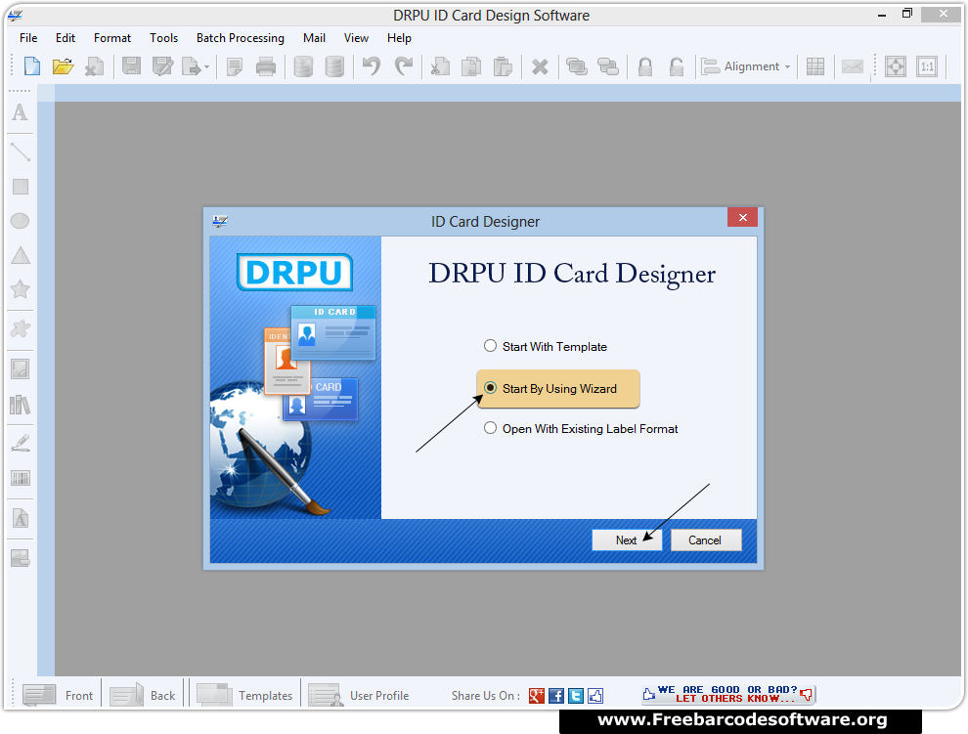Click the Delete X icon in toolbar
Image resolution: width=968 pixels, height=734 pixels.
[x=540, y=66]
